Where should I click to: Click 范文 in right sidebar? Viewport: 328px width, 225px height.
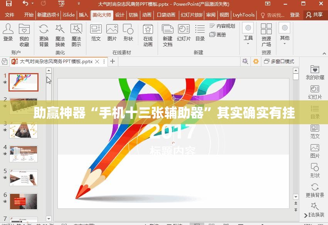coord(315,132)
